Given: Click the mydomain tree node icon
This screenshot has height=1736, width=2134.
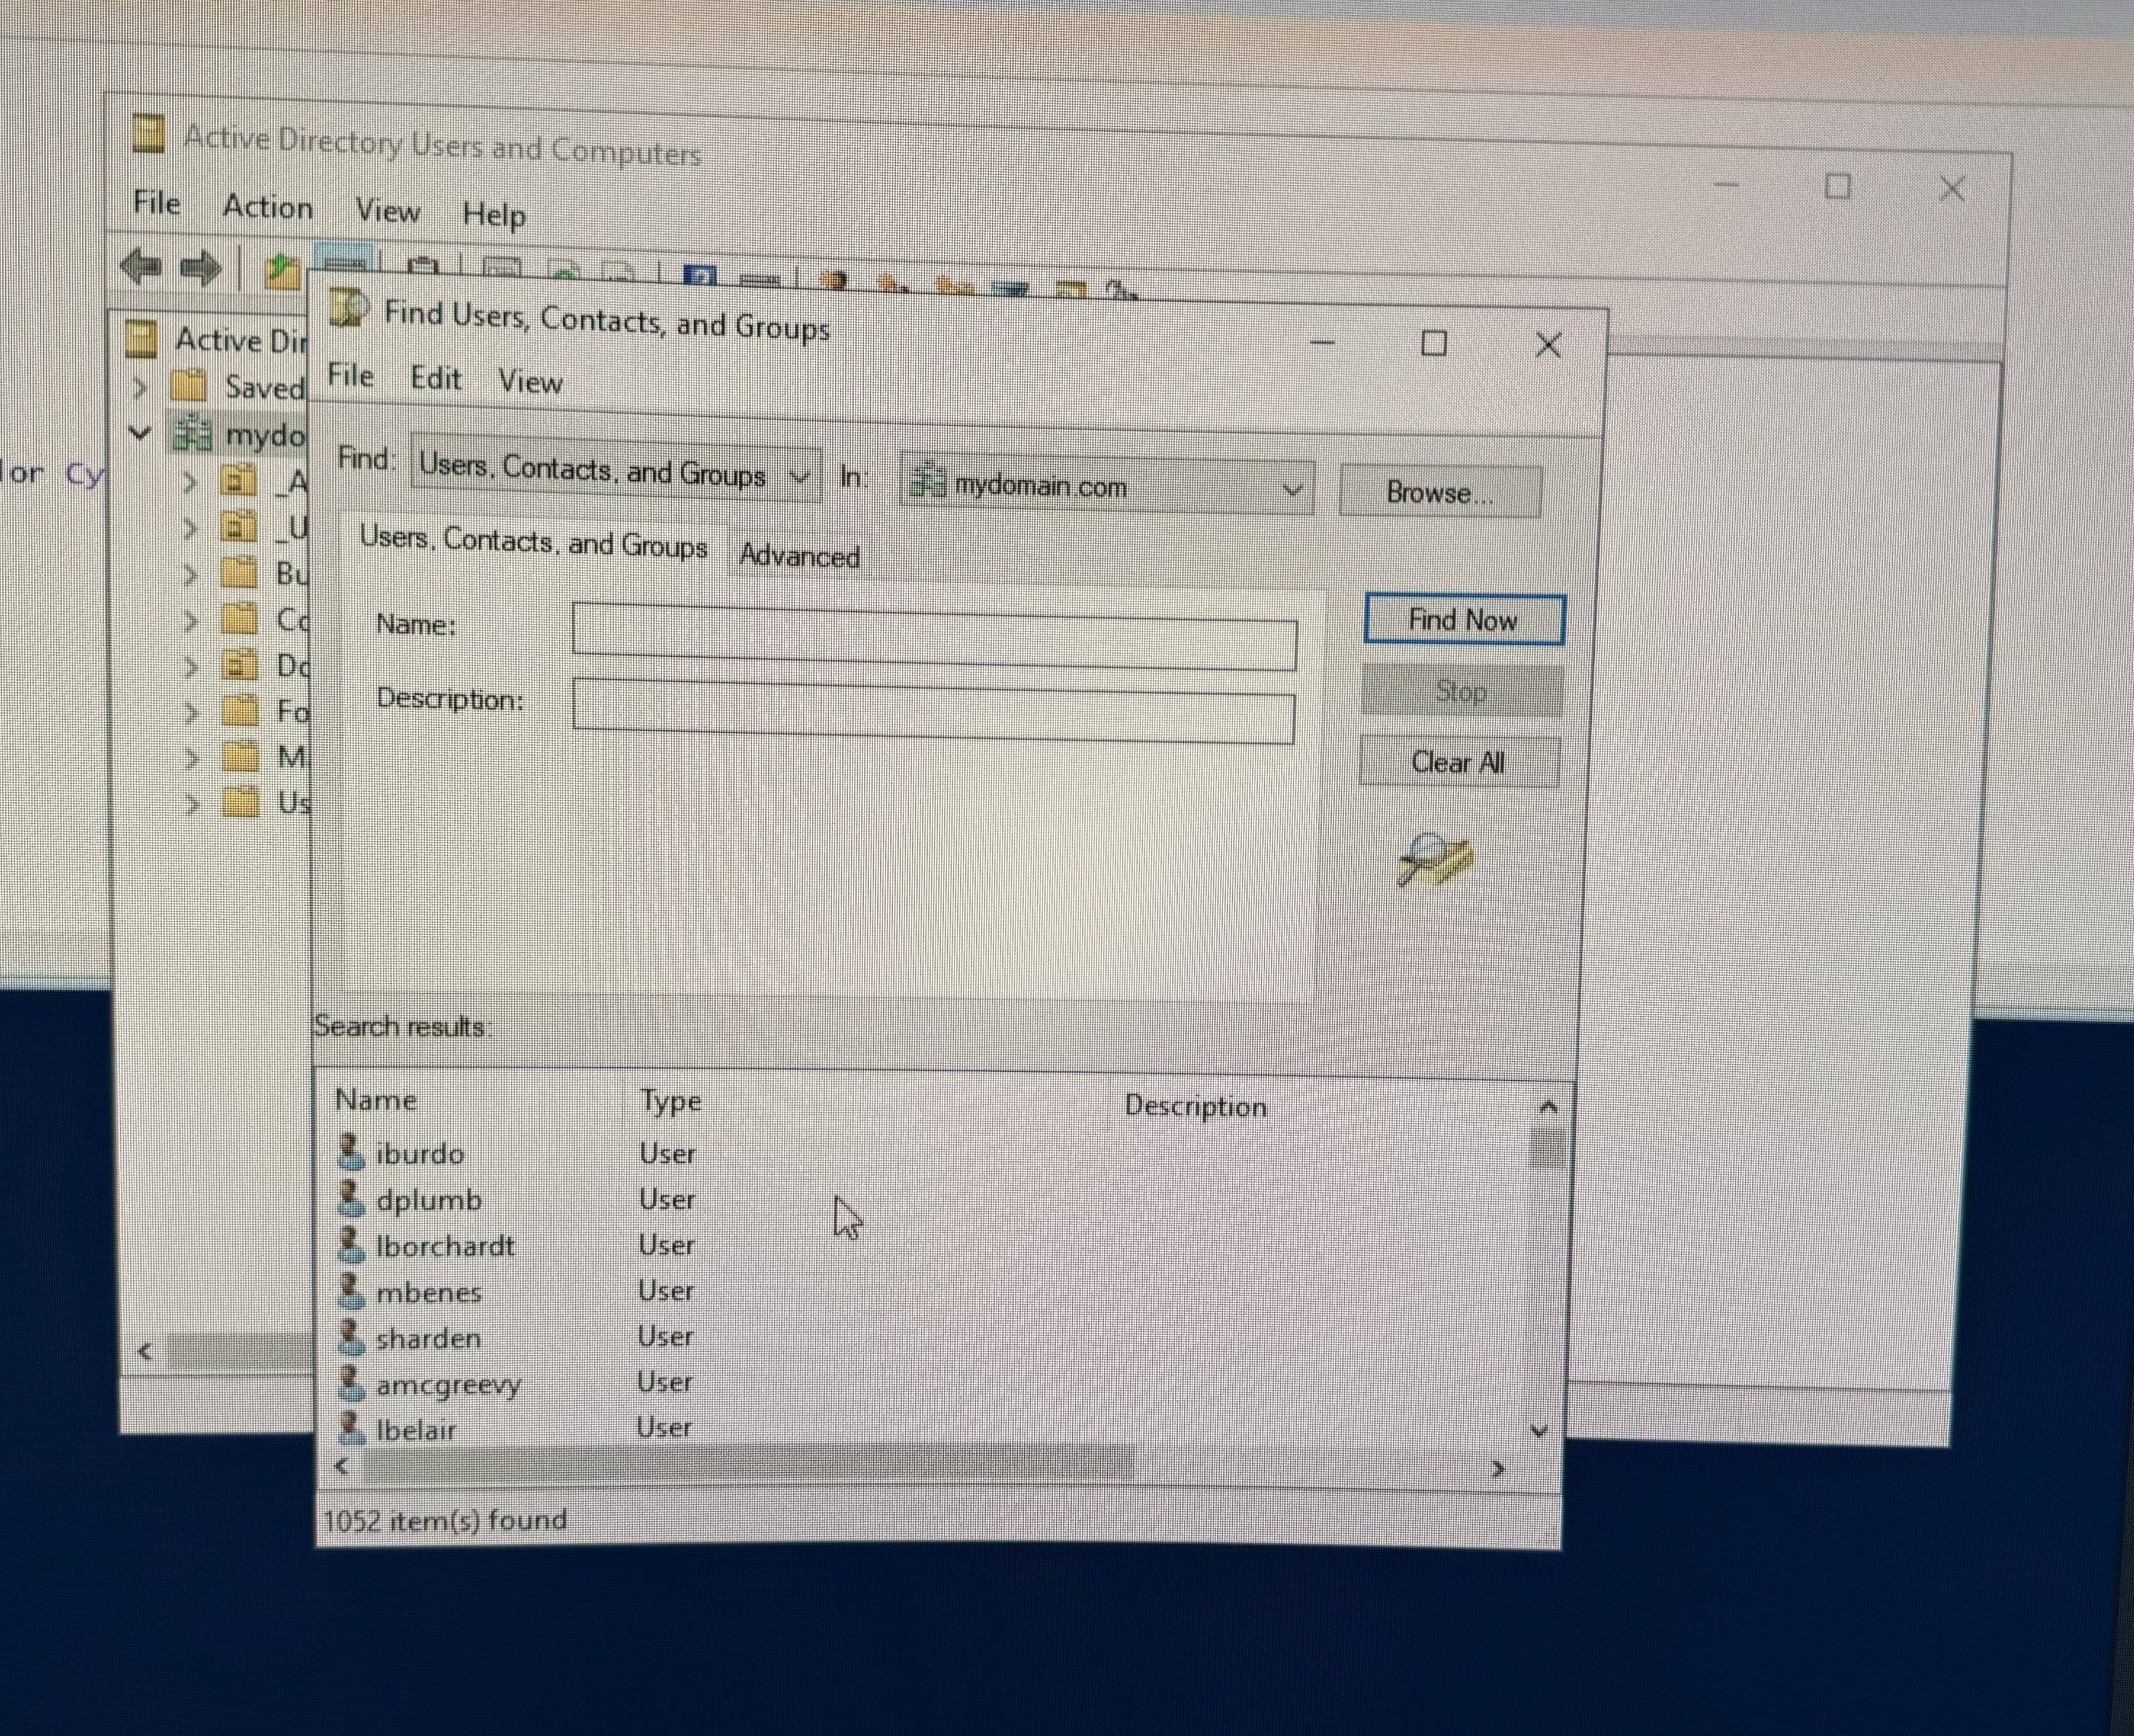Looking at the screenshot, I should (192, 434).
